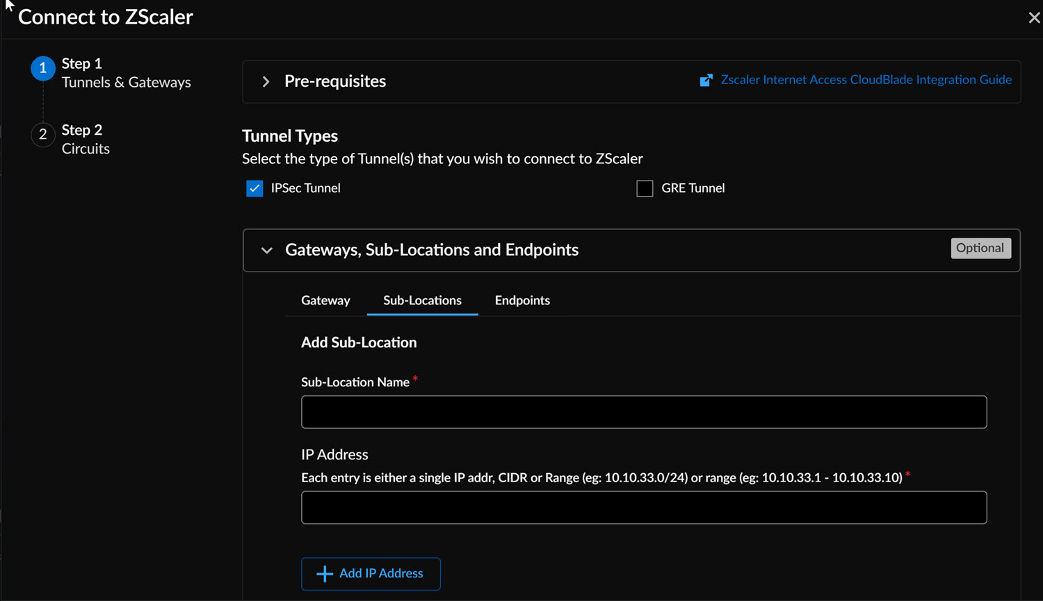Image resolution: width=1043 pixels, height=601 pixels.
Task: Click the Step 1 numbered circle icon
Action: 43,68
